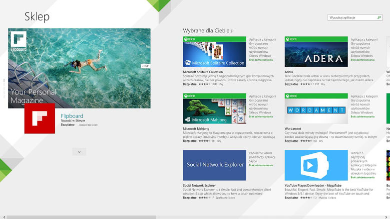Open the Adera game tile
This screenshot has width=390, height=219.
[x=316, y=52]
